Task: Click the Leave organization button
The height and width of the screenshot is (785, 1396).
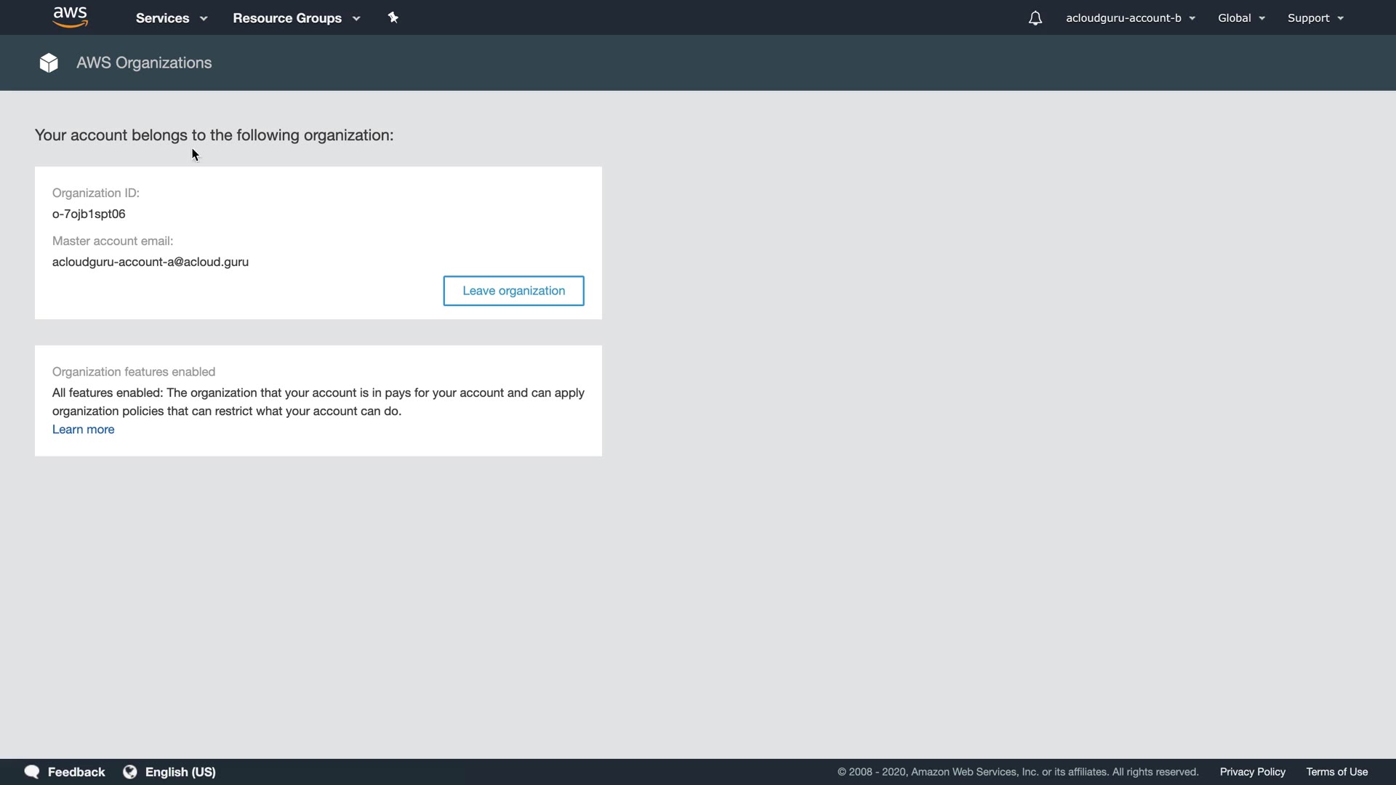Action: (513, 291)
